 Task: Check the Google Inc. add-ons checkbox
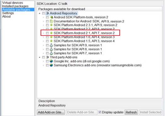point(47,61)
